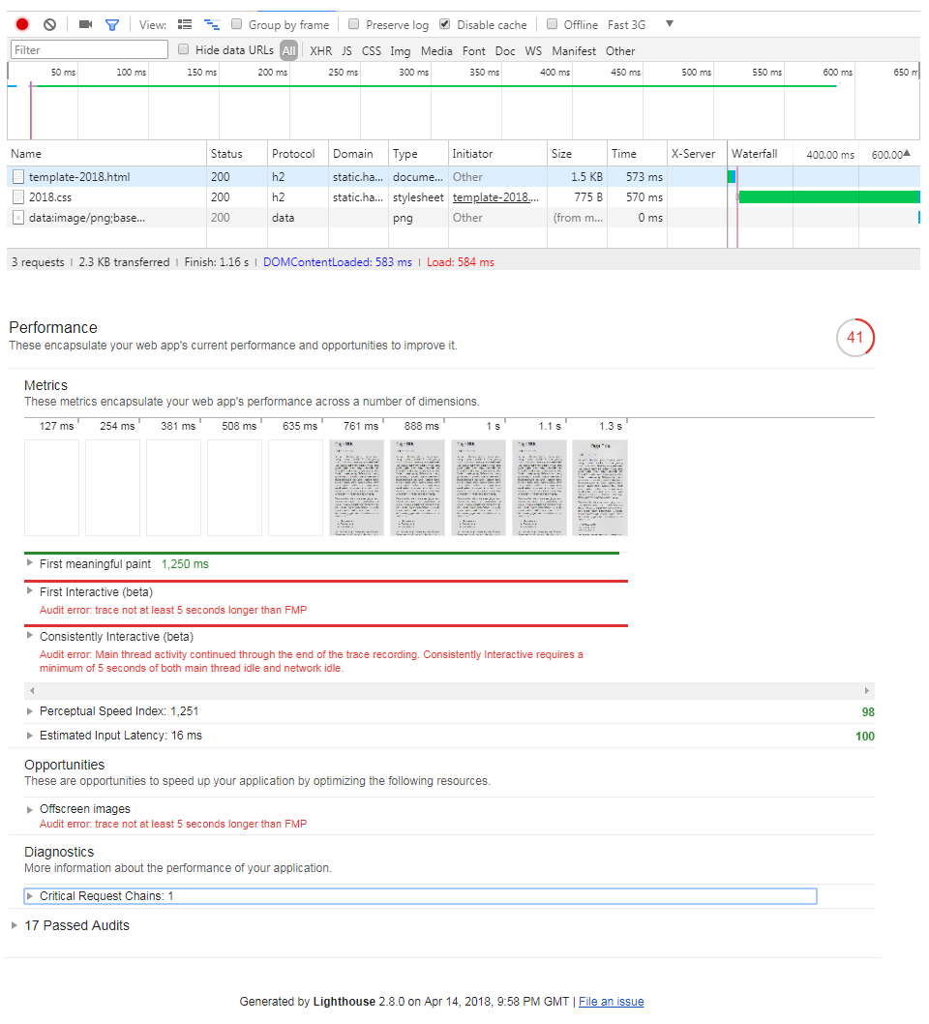929x1024 pixels.
Task: Expand Offscreen images opportunity
Action: click(29, 810)
